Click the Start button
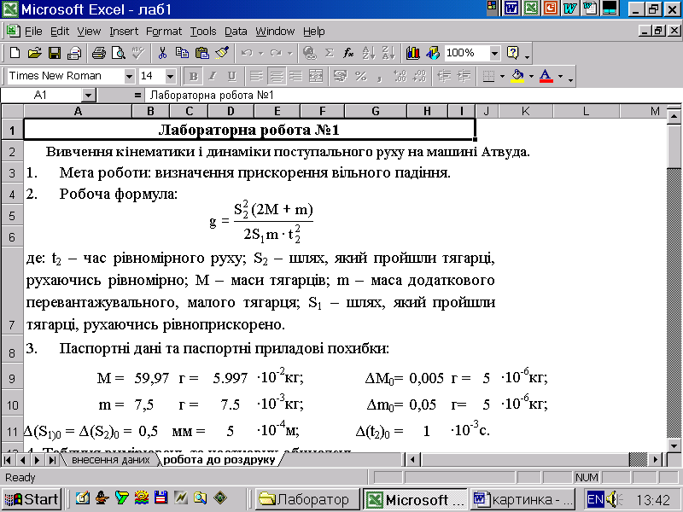Viewport: 683px width, 512px height. [31, 499]
